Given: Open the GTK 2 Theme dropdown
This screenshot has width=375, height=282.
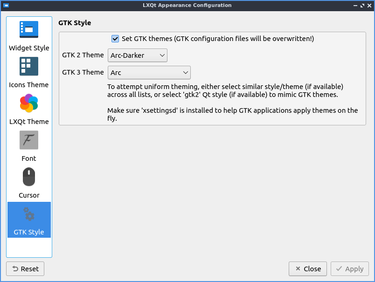Looking at the screenshot, I should pyautogui.click(x=137, y=55).
